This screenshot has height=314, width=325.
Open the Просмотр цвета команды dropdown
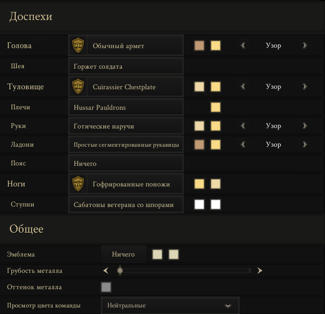pyautogui.click(x=170, y=306)
